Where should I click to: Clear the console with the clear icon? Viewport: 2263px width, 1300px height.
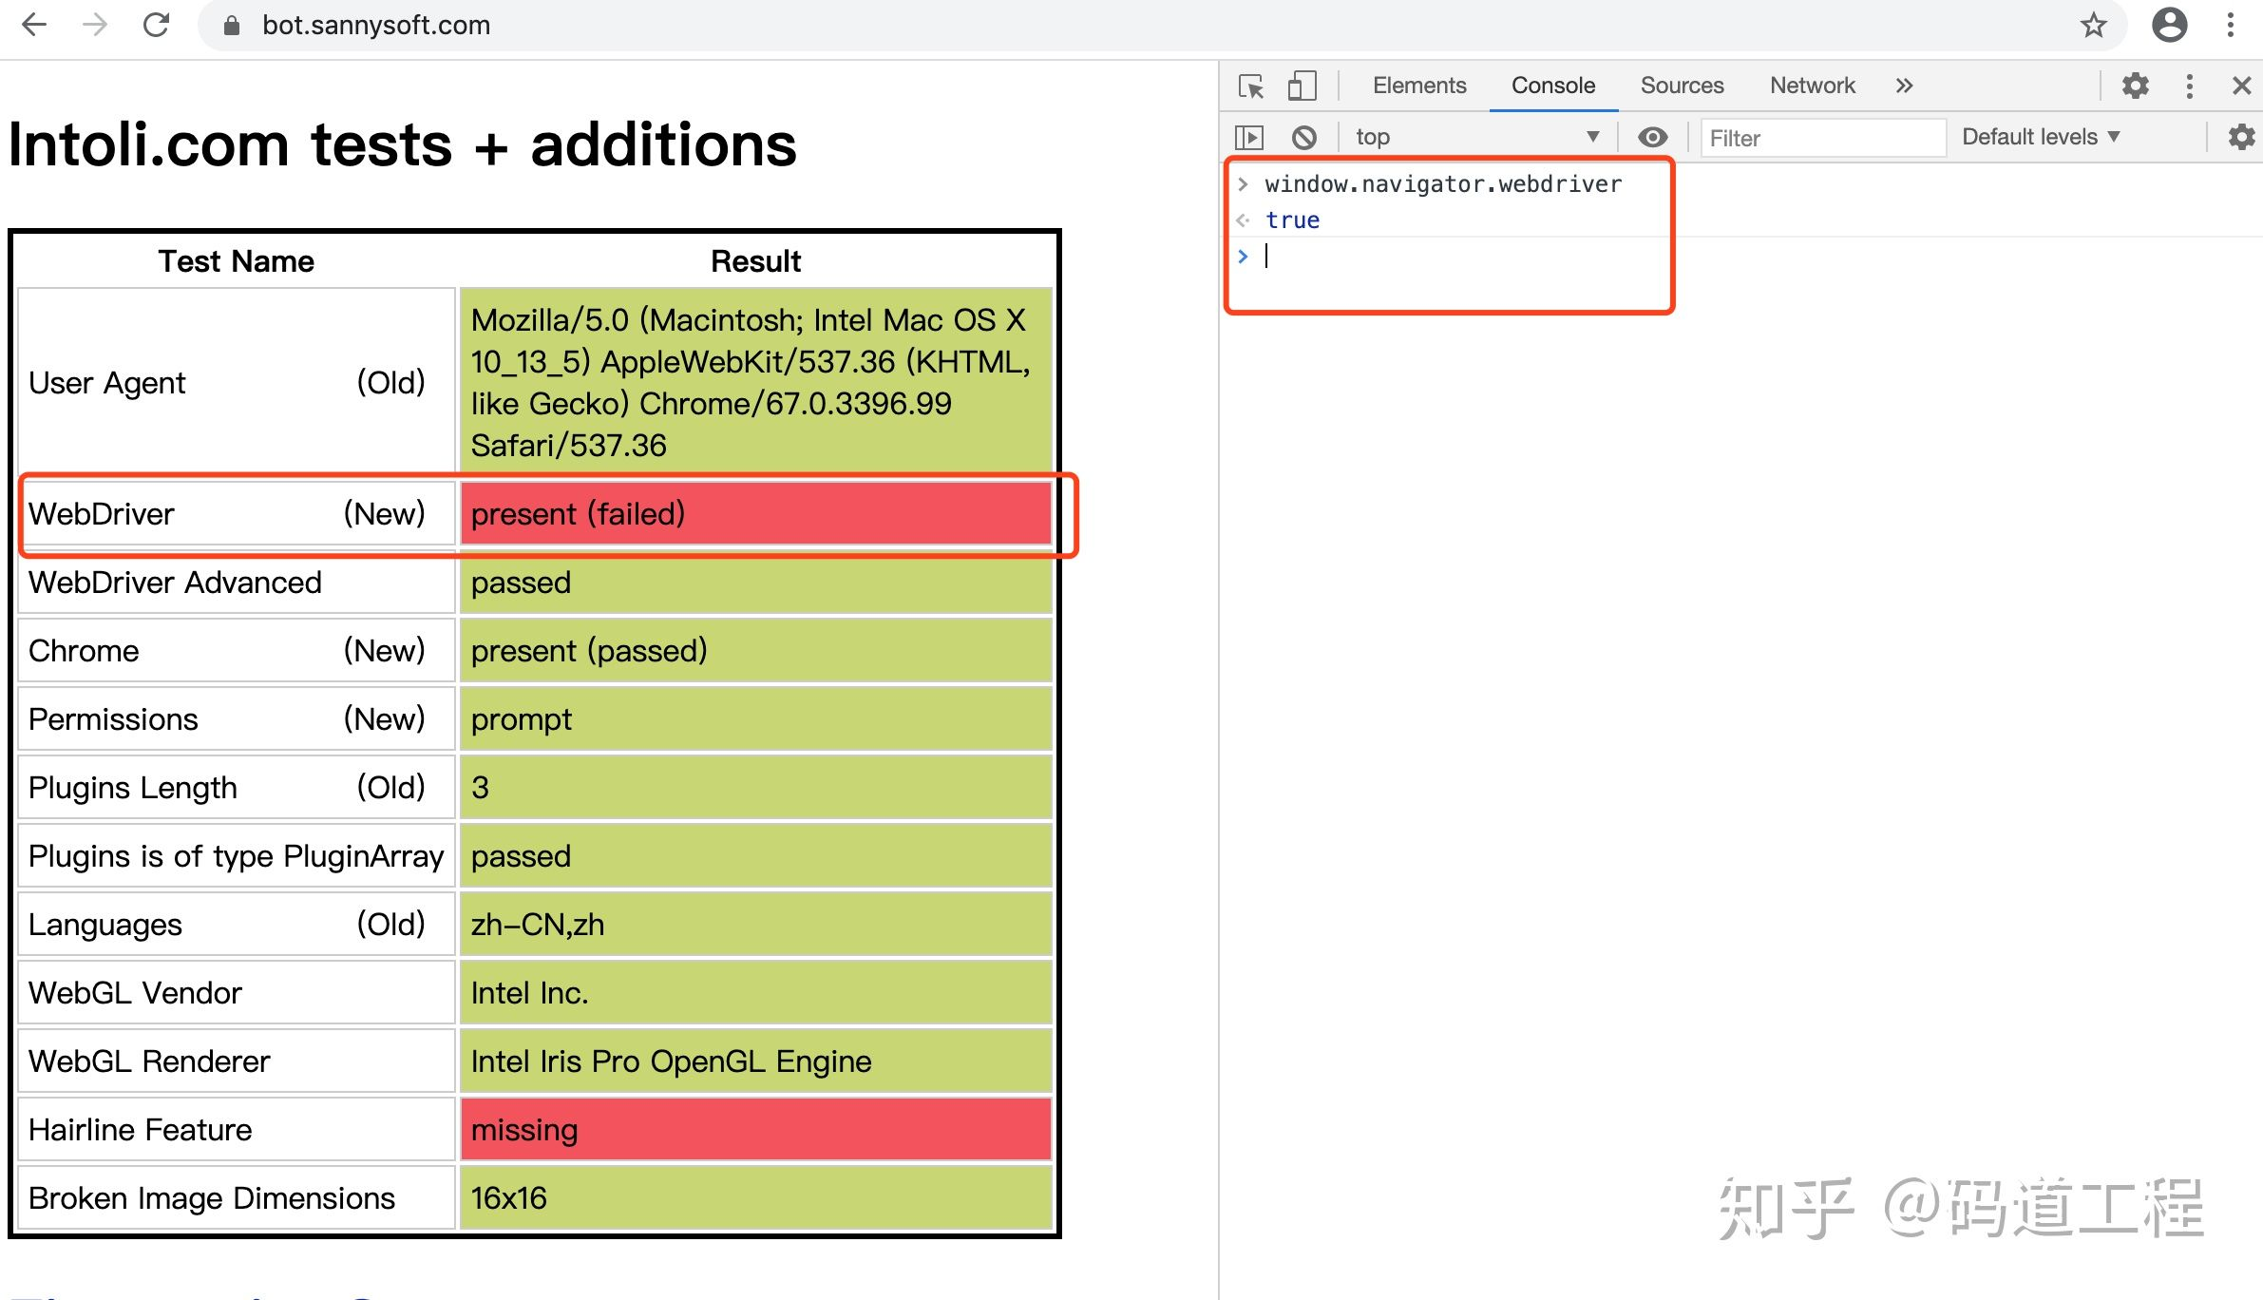[1304, 138]
